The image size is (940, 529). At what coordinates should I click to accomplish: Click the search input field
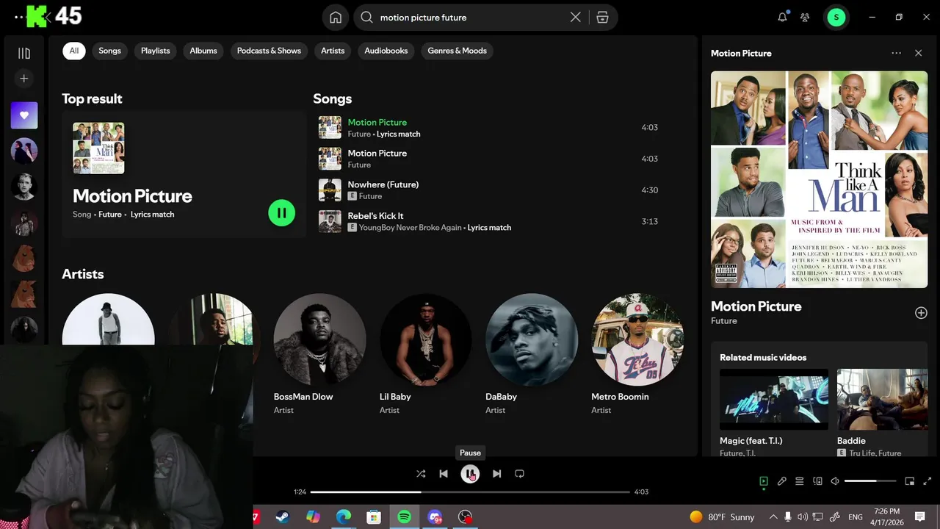[x=470, y=18]
